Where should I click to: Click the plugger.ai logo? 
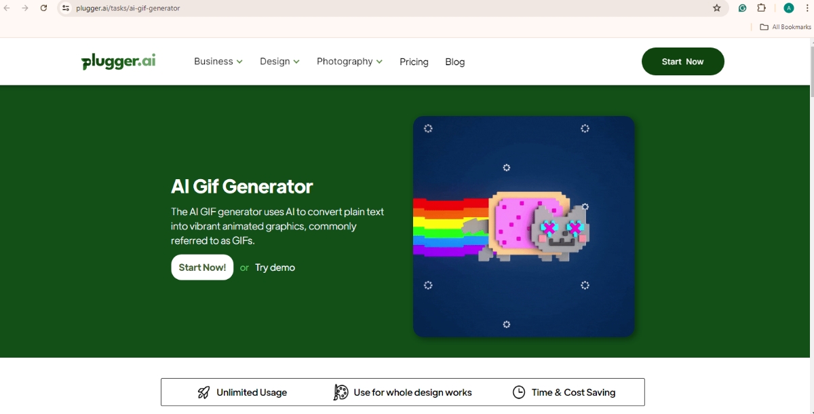pos(118,61)
